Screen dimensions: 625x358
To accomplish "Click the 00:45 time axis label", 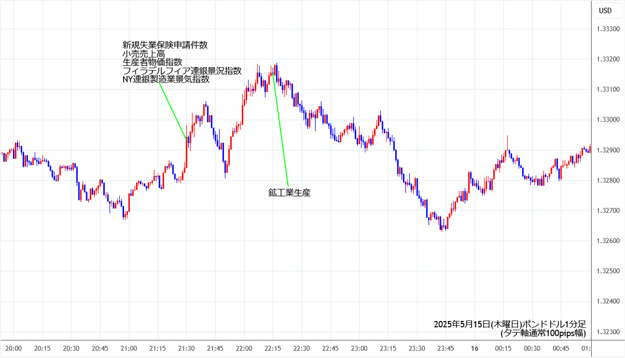I will 562,349.
